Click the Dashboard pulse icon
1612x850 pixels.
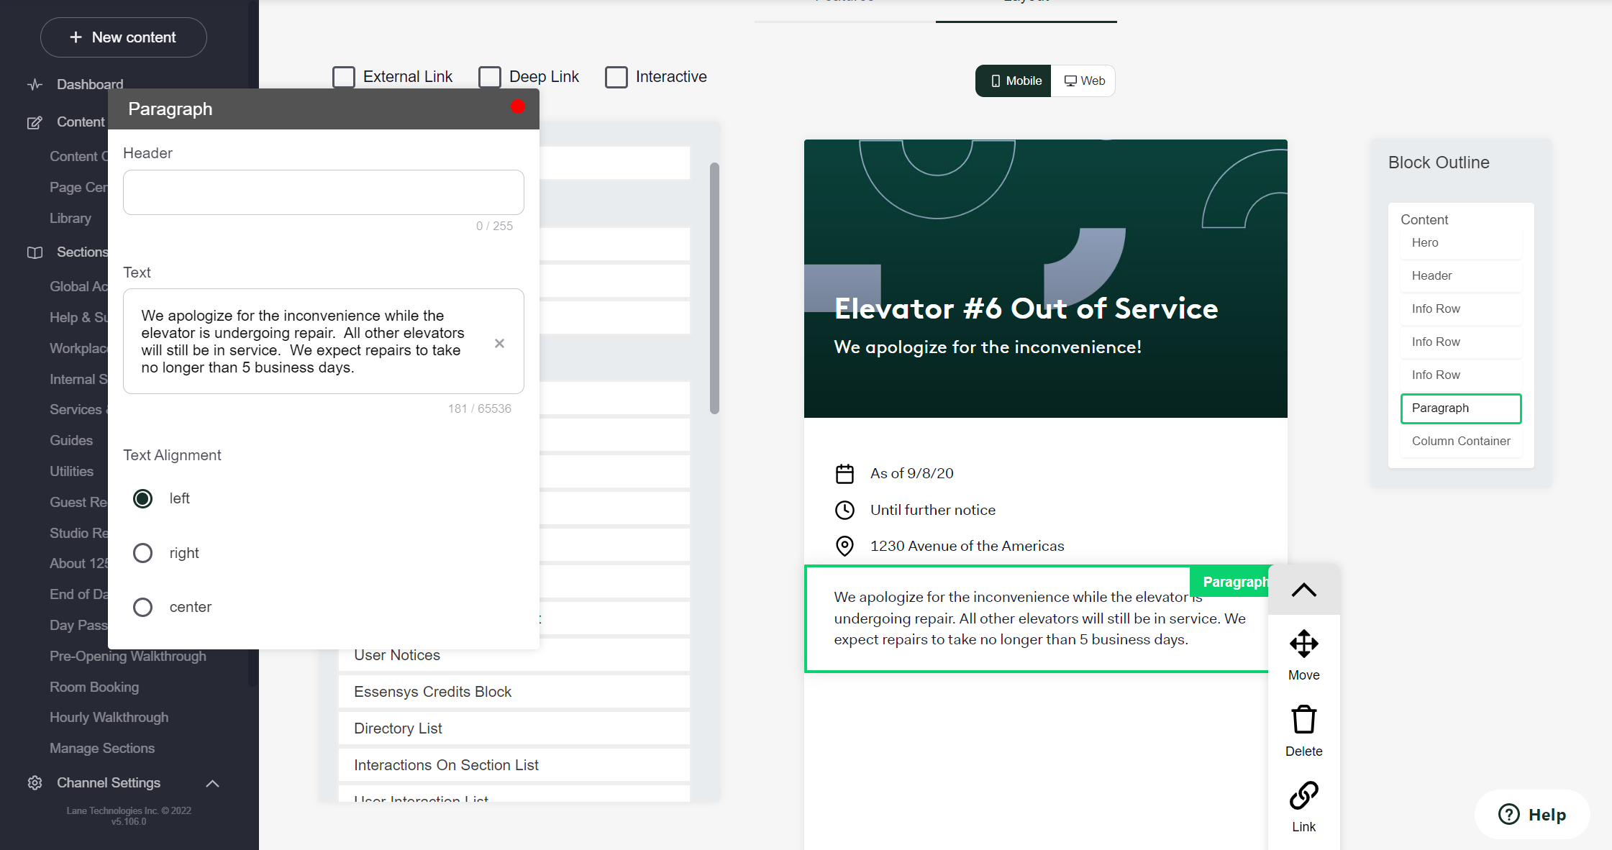[x=35, y=84]
